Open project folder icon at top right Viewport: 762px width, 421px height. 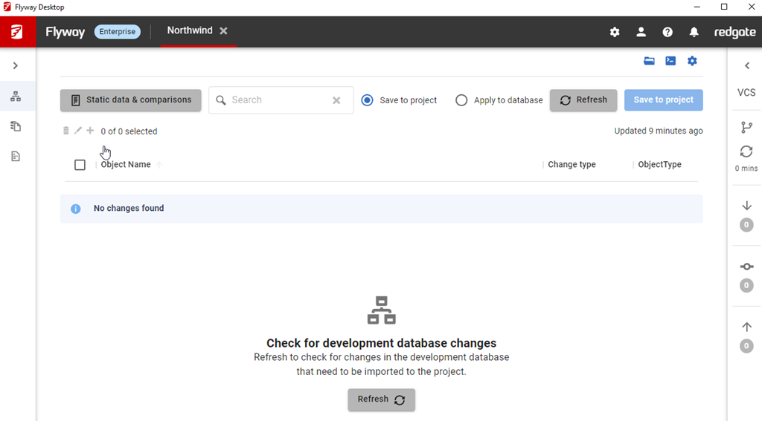click(x=649, y=61)
